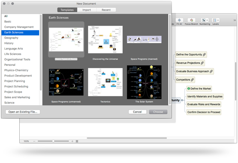Click the Numbering toolbar icon
This screenshot has height=163, width=238.
[204, 20]
